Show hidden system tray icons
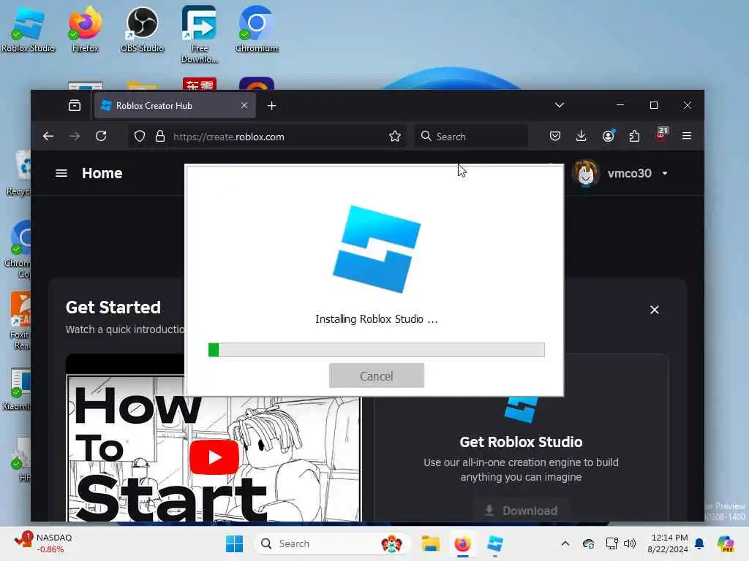The width and height of the screenshot is (749, 561). click(x=565, y=543)
